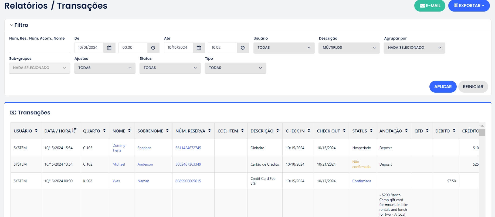The image size is (495, 217).
Task: Click the De date field 10/01/2024
Action: tap(89, 48)
